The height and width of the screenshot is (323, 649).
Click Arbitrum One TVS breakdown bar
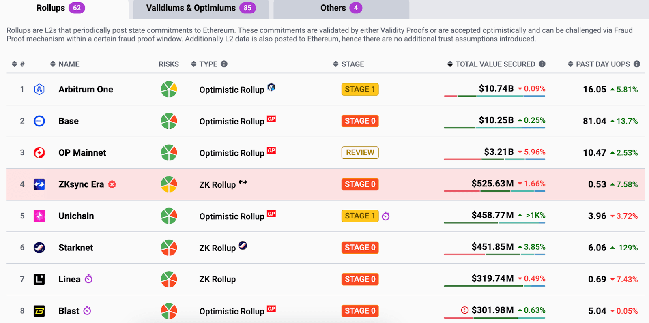494,96
